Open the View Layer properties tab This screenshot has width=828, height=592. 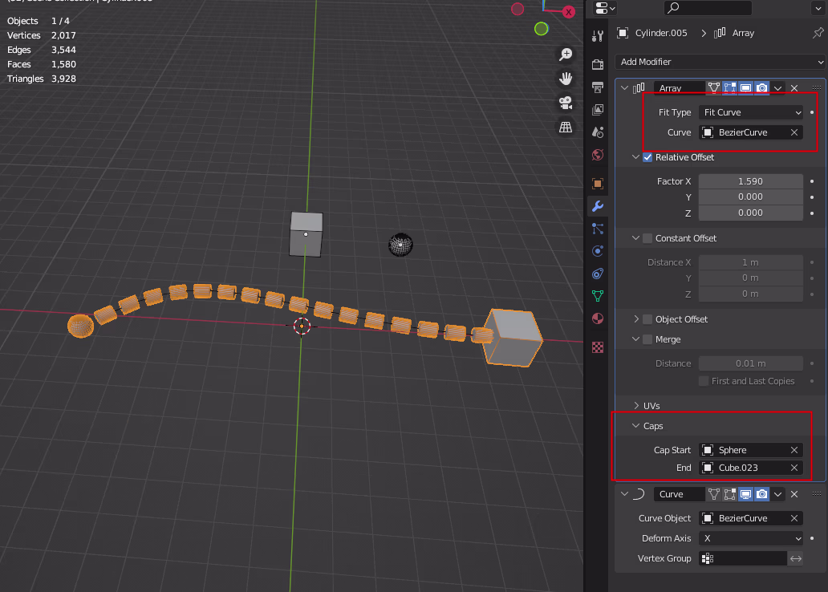[x=598, y=109]
